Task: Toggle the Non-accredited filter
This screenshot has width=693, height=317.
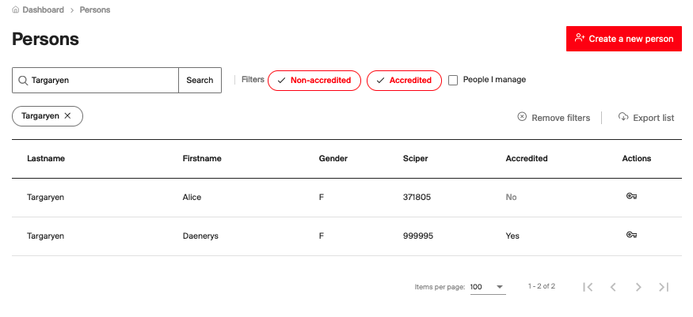Action: pyautogui.click(x=314, y=80)
